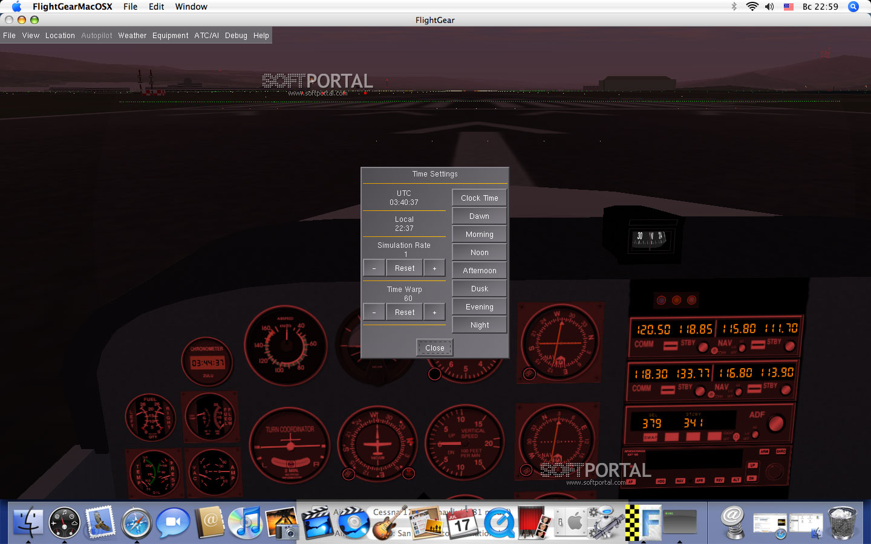Open the ATC/AI menu
Screen dimensions: 871x544
[206, 36]
